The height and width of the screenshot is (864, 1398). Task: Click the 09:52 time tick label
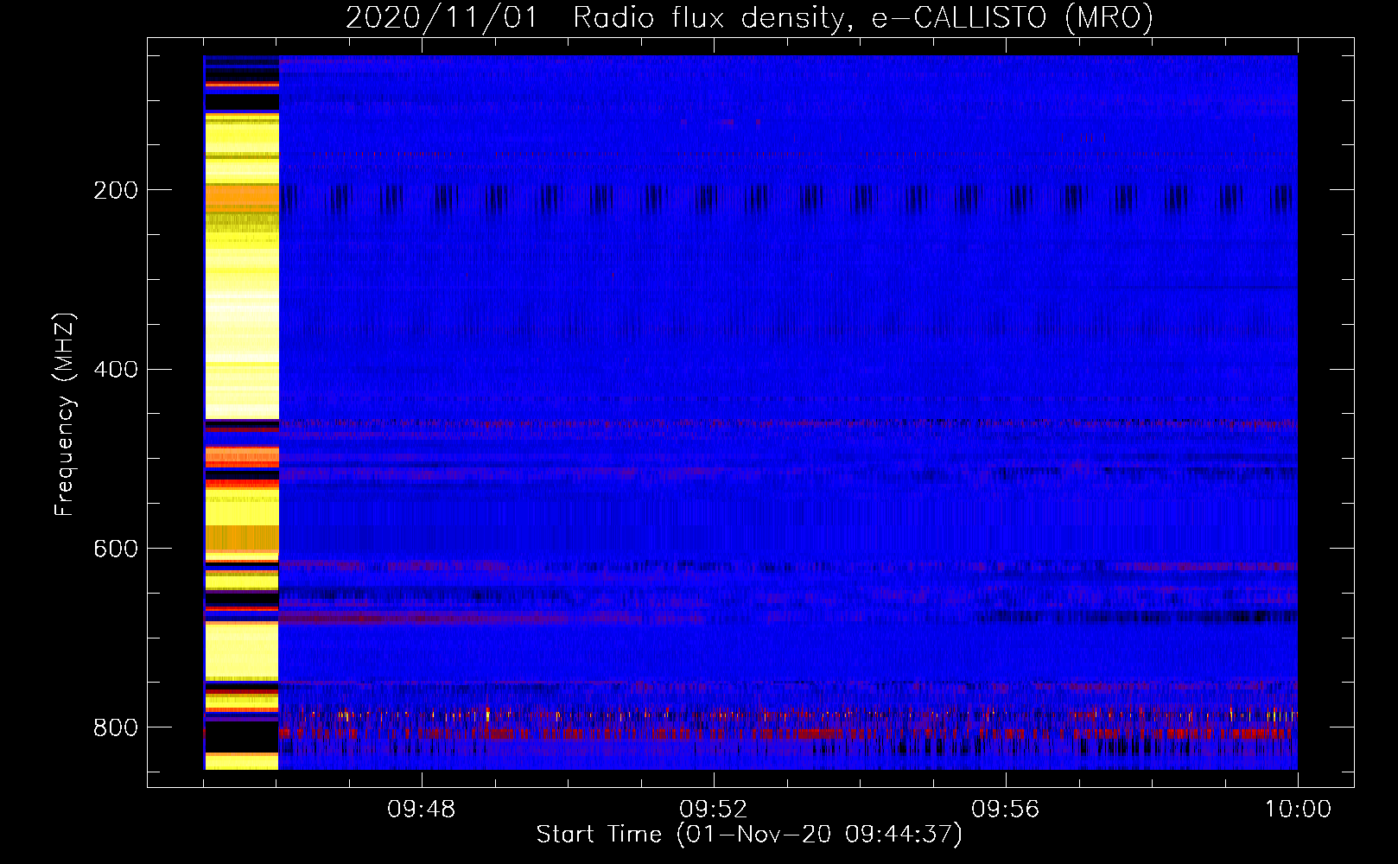[x=714, y=810]
